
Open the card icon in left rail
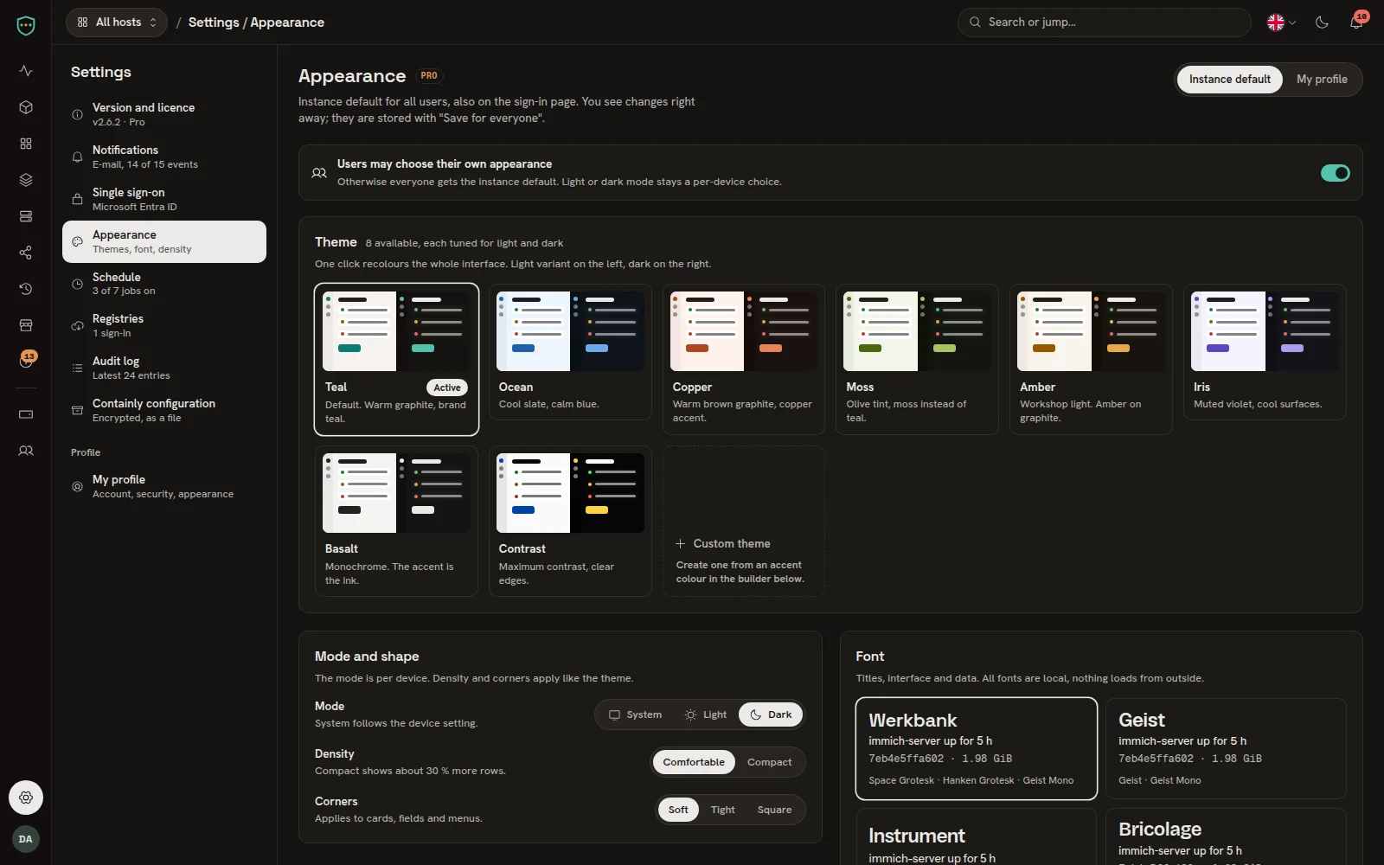[26, 414]
